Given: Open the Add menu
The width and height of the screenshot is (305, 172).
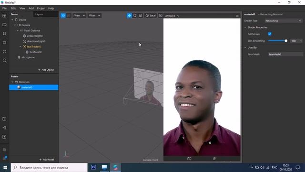Looking at the screenshot, I should tap(31, 9).
